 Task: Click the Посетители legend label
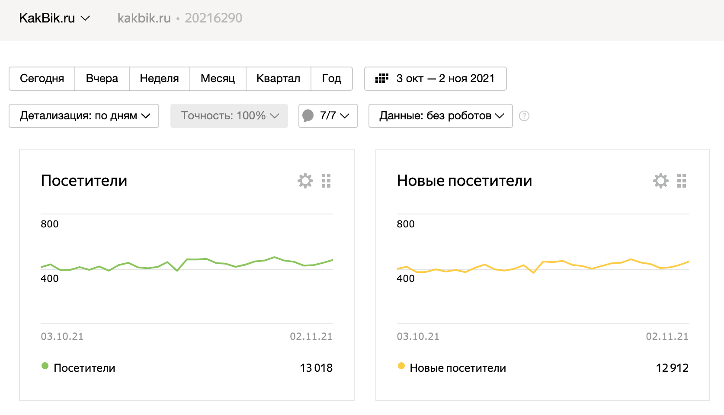tap(84, 368)
